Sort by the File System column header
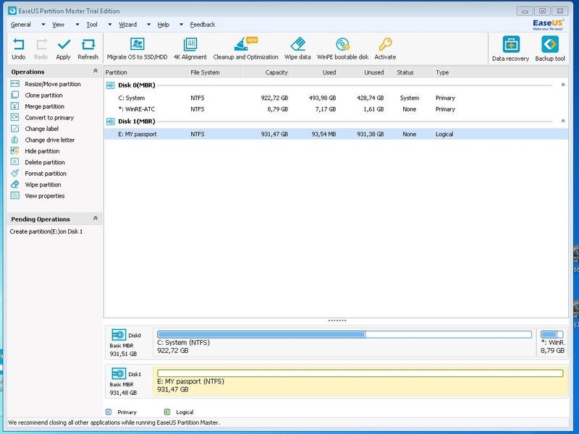The height and width of the screenshot is (434, 579). [x=215, y=72]
